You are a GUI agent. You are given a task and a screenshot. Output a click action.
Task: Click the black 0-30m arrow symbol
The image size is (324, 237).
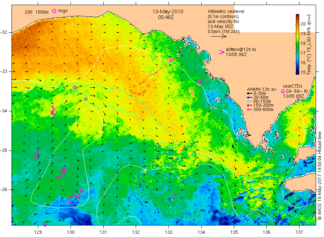pyautogui.click(x=249, y=93)
